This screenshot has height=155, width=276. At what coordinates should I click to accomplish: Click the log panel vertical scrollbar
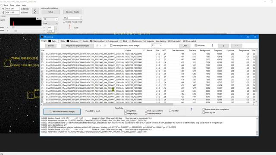click(x=257, y=132)
